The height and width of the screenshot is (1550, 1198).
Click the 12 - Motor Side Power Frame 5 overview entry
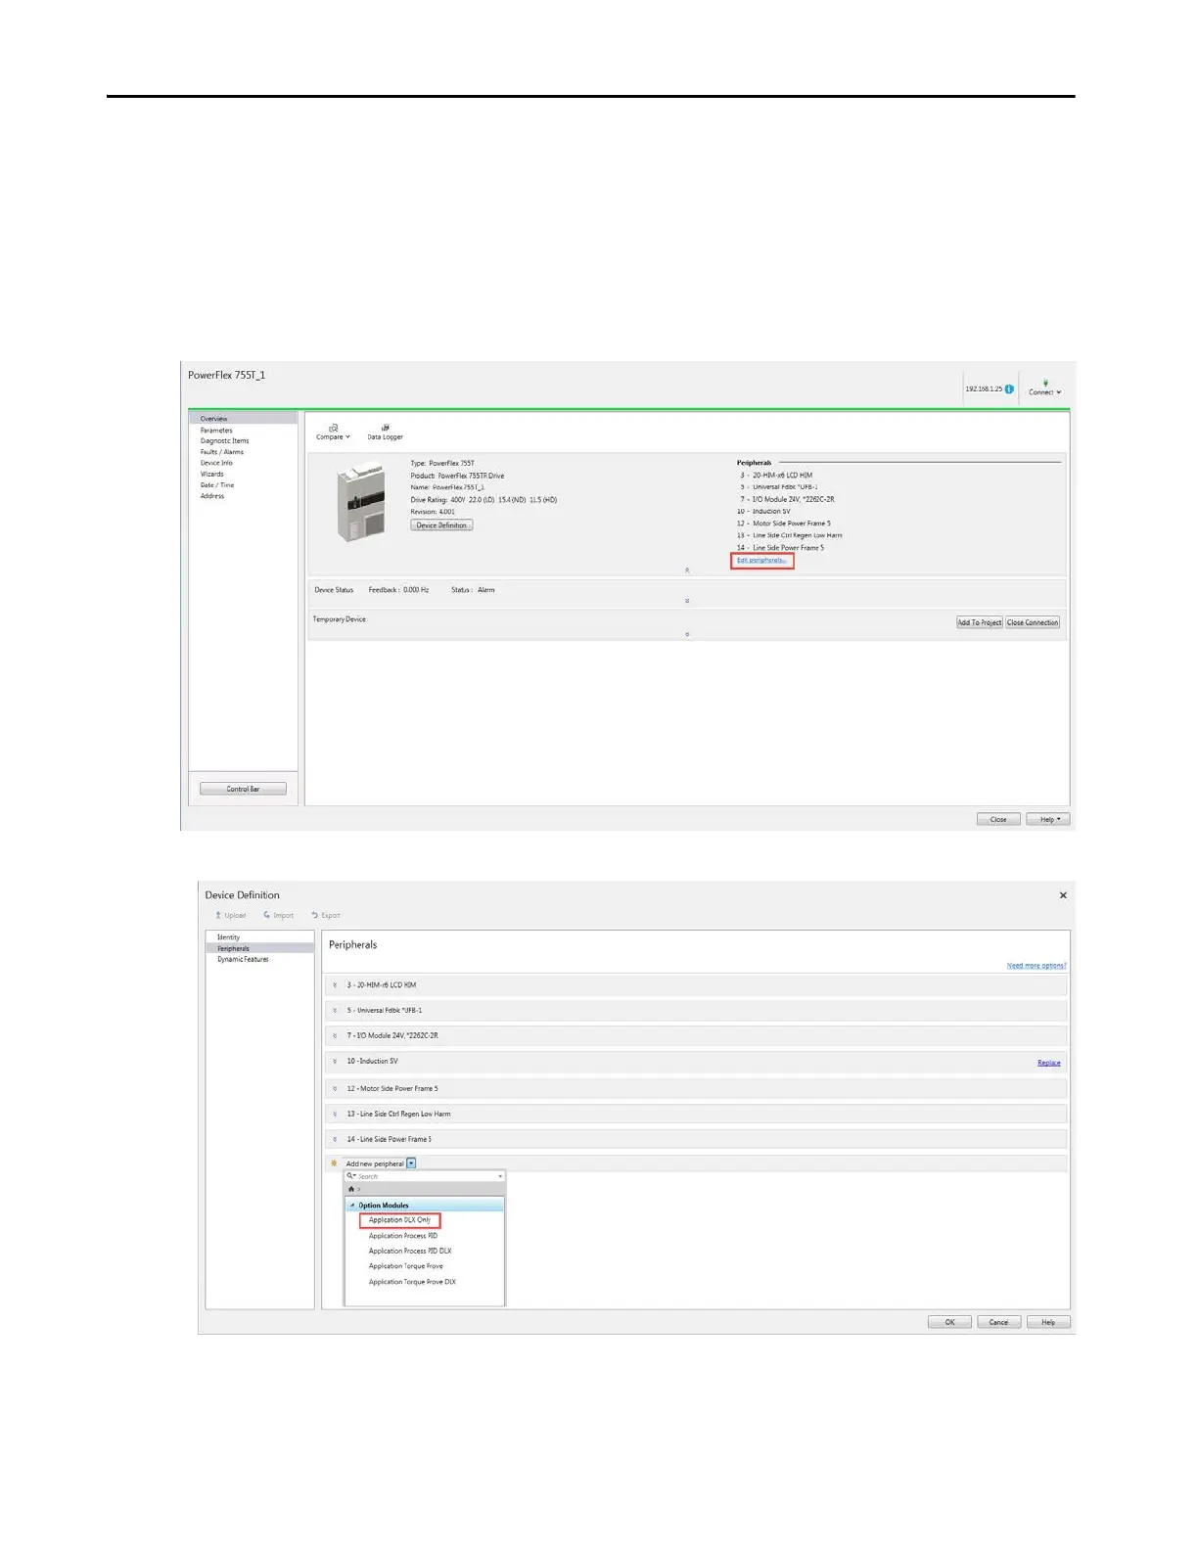point(784,524)
